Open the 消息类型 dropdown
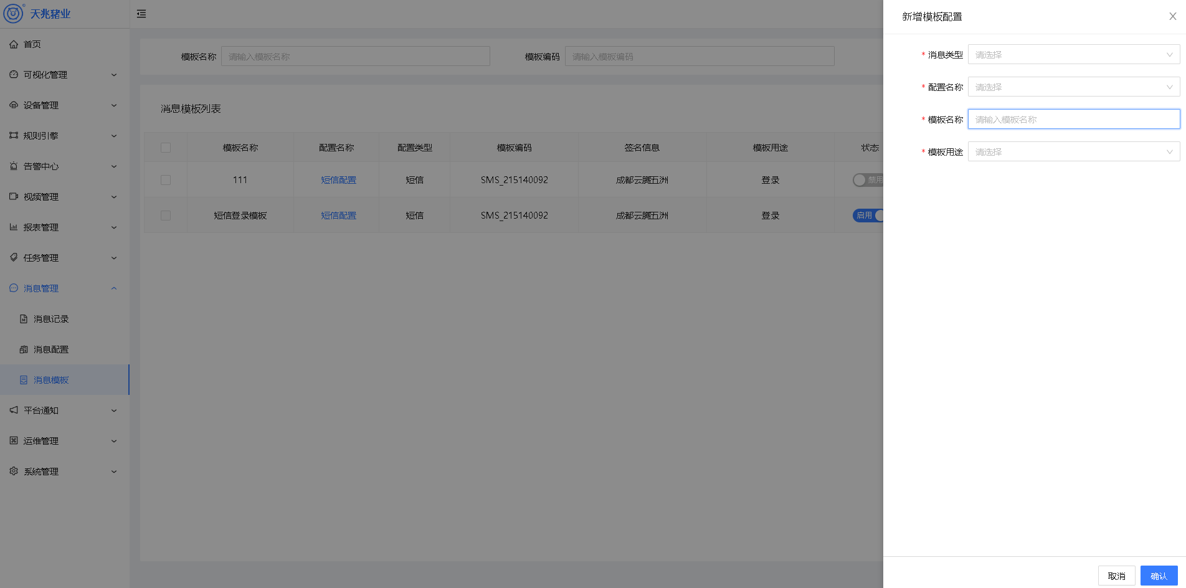This screenshot has height=588, width=1186. (x=1073, y=55)
